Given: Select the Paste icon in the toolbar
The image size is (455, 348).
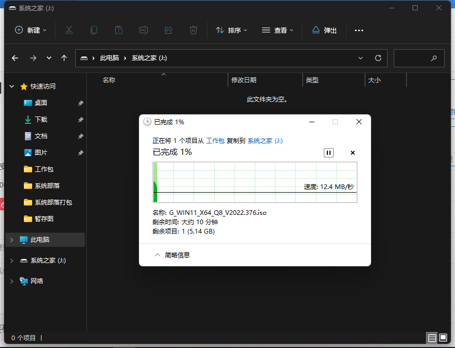Looking at the screenshot, I should tap(119, 30).
